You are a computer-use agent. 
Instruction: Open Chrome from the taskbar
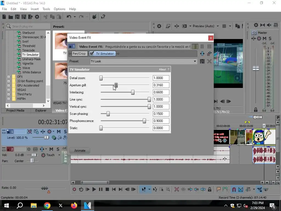coord(47,205)
